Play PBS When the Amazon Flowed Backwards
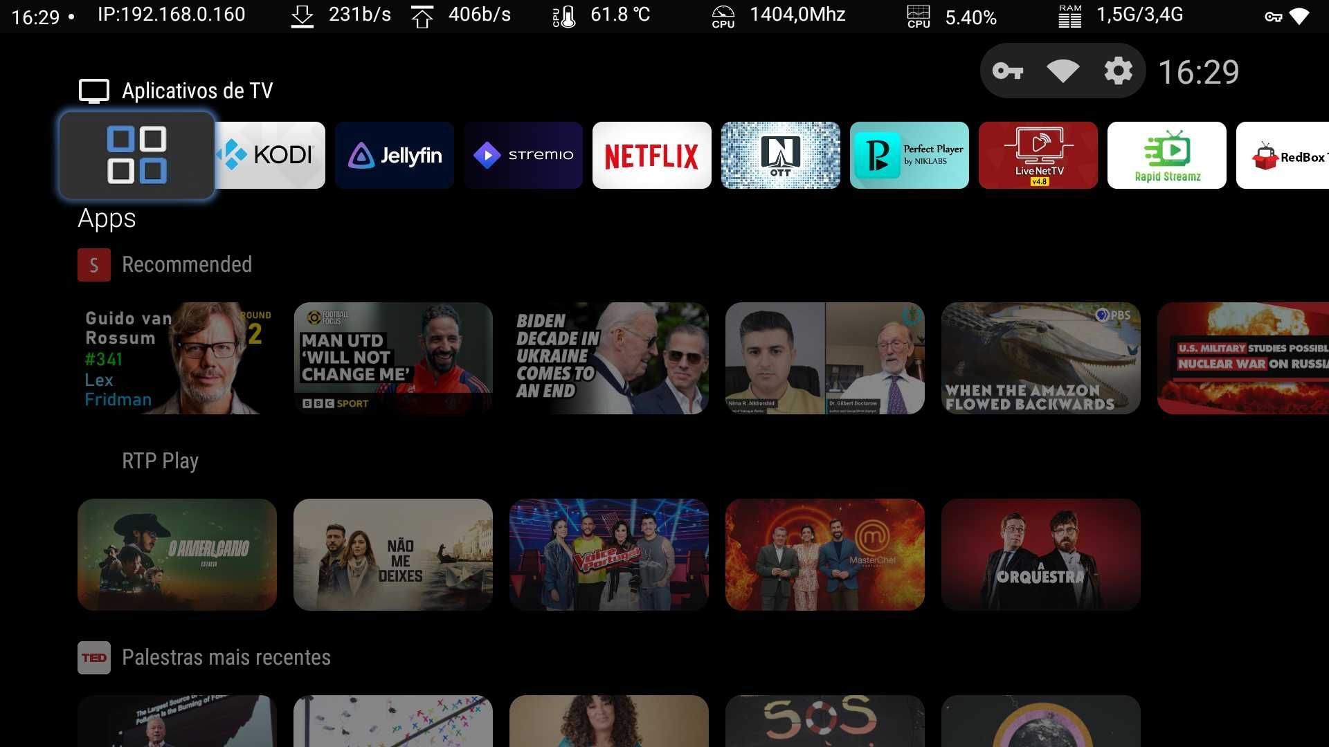1329x747 pixels. (x=1041, y=358)
